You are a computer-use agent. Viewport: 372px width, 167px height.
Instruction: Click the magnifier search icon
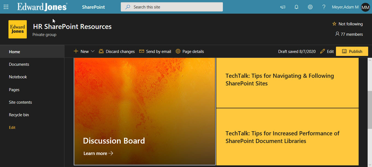(x=128, y=7)
